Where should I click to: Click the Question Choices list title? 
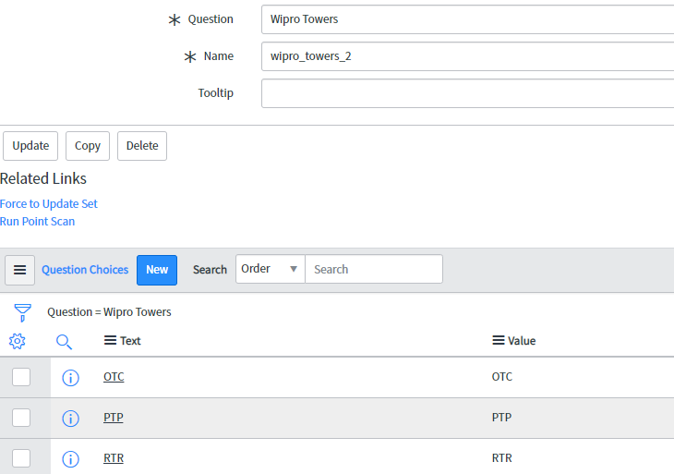pos(85,270)
